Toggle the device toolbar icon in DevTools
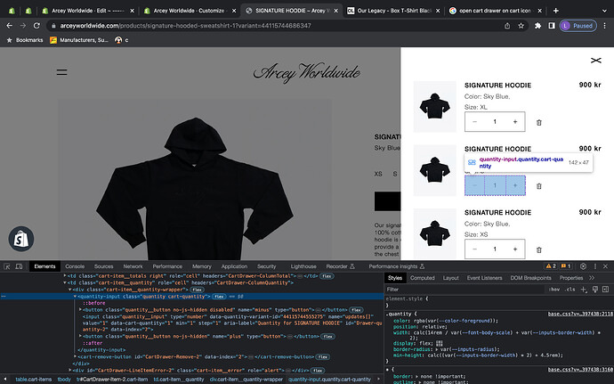 [x=19, y=266]
